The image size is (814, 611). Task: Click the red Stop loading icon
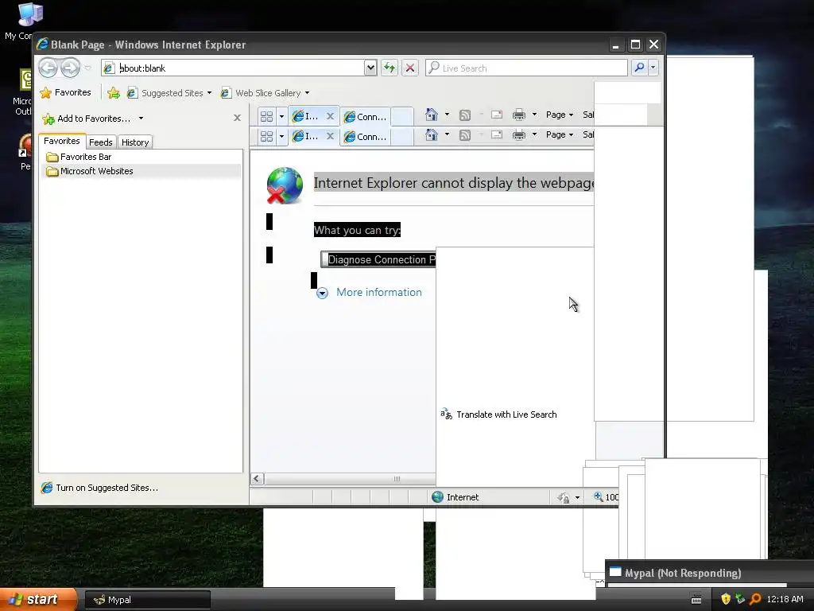pos(410,68)
